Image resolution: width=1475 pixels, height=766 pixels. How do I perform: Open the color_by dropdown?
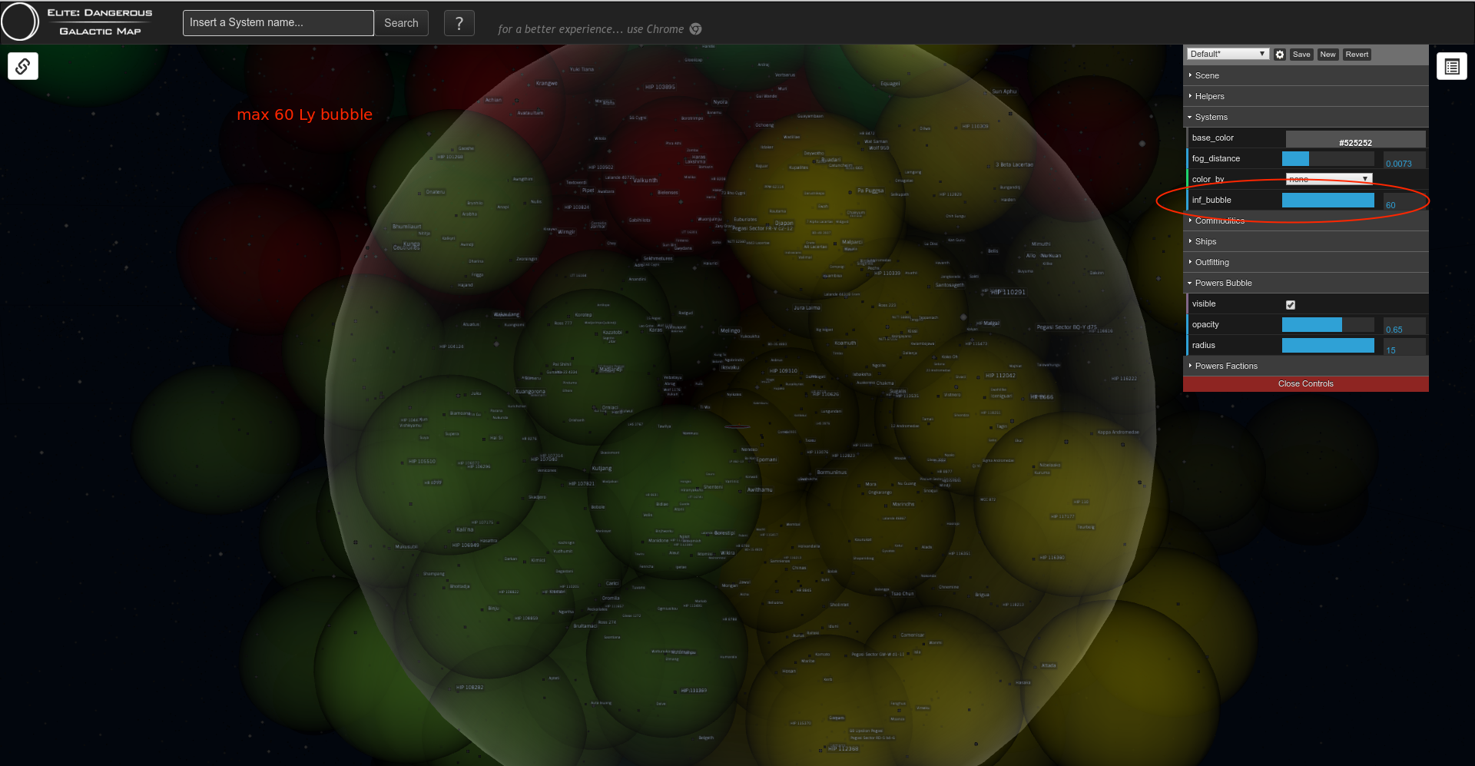(1329, 179)
